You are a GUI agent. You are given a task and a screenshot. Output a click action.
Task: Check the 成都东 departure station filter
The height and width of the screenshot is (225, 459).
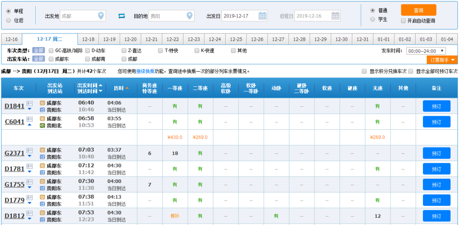coord(51,59)
